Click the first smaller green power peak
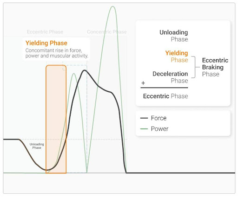This screenshot has width=238, height=197. [x=74, y=74]
